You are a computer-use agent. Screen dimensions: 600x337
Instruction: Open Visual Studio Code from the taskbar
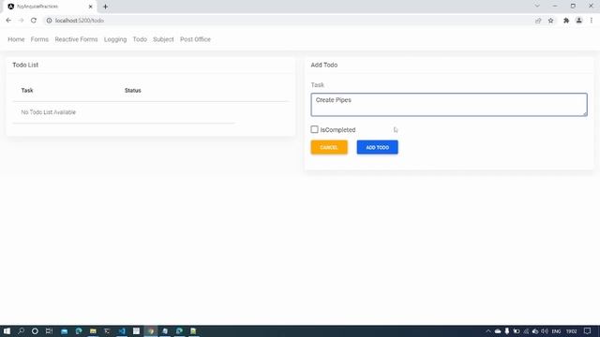[x=122, y=330]
